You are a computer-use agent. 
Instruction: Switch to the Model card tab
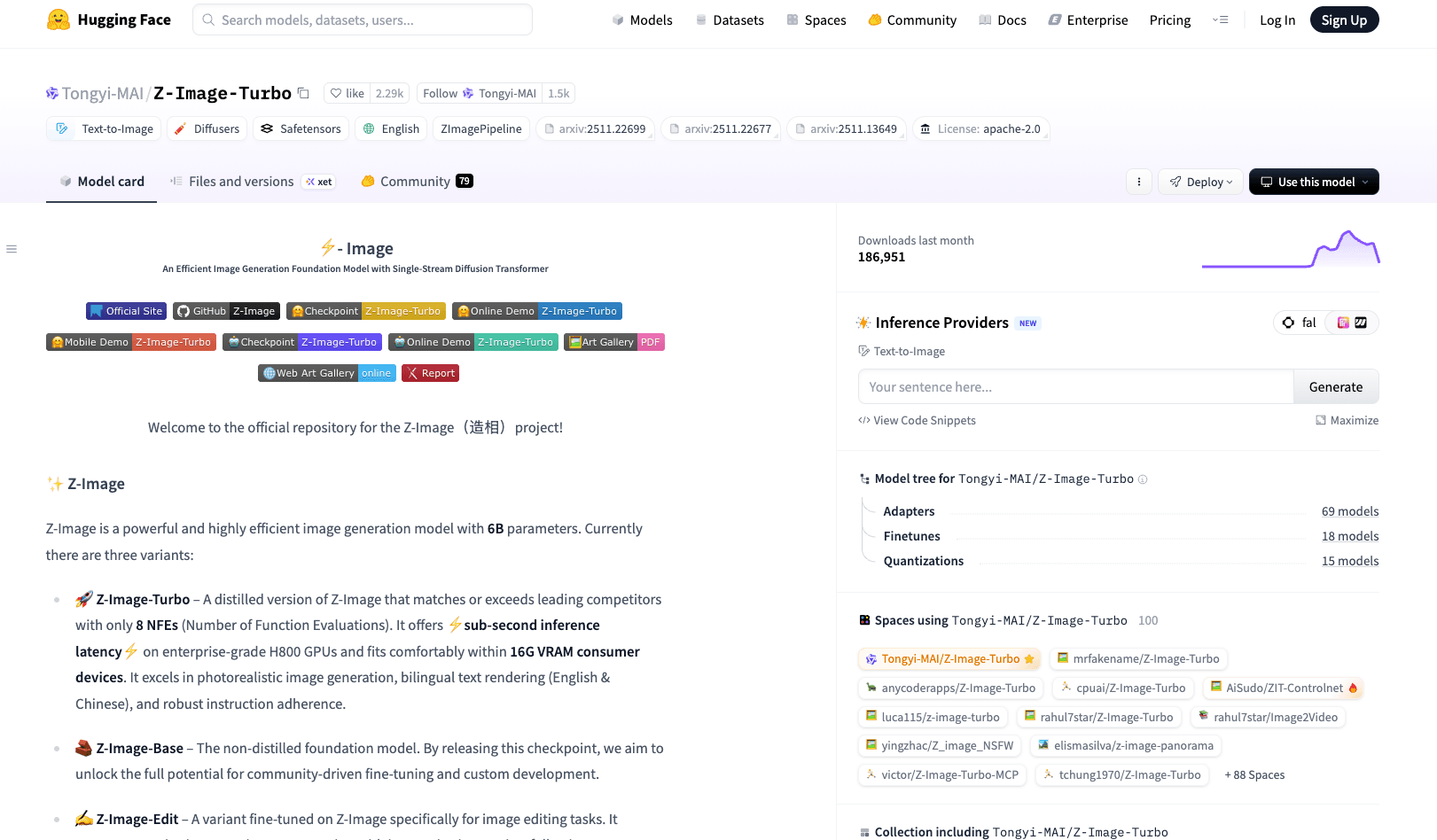pyautogui.click(x=101, y=182)
